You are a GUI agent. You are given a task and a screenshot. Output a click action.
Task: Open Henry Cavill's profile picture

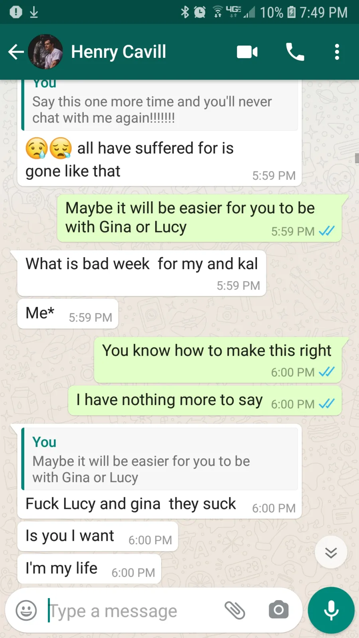(45, 52)
